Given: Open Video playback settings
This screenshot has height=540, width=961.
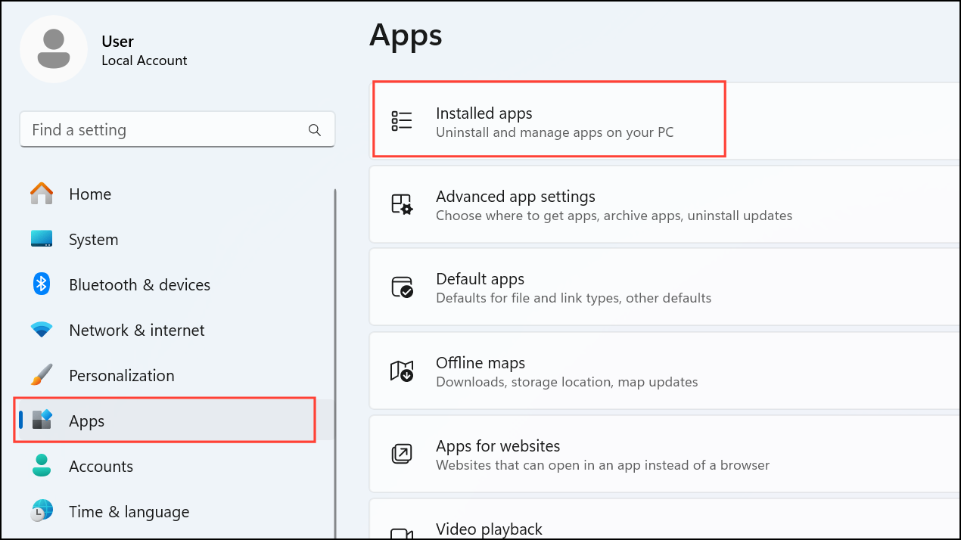Looking at the screenshot, I should (x=489, y=529).
